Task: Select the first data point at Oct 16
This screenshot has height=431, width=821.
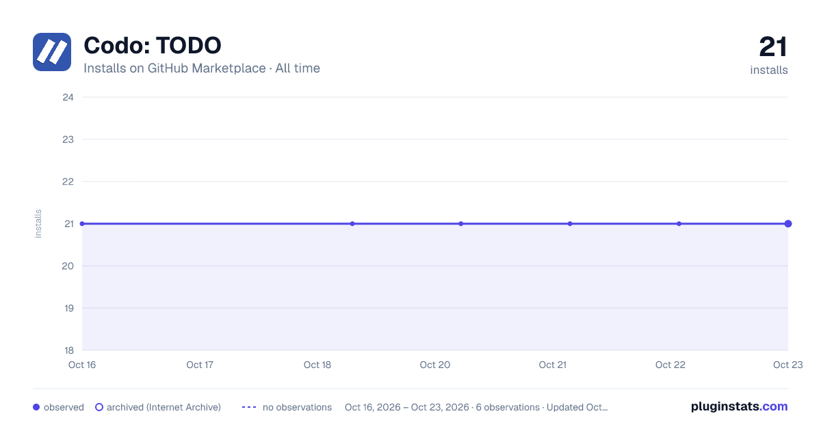Action: tap(82, 224)
